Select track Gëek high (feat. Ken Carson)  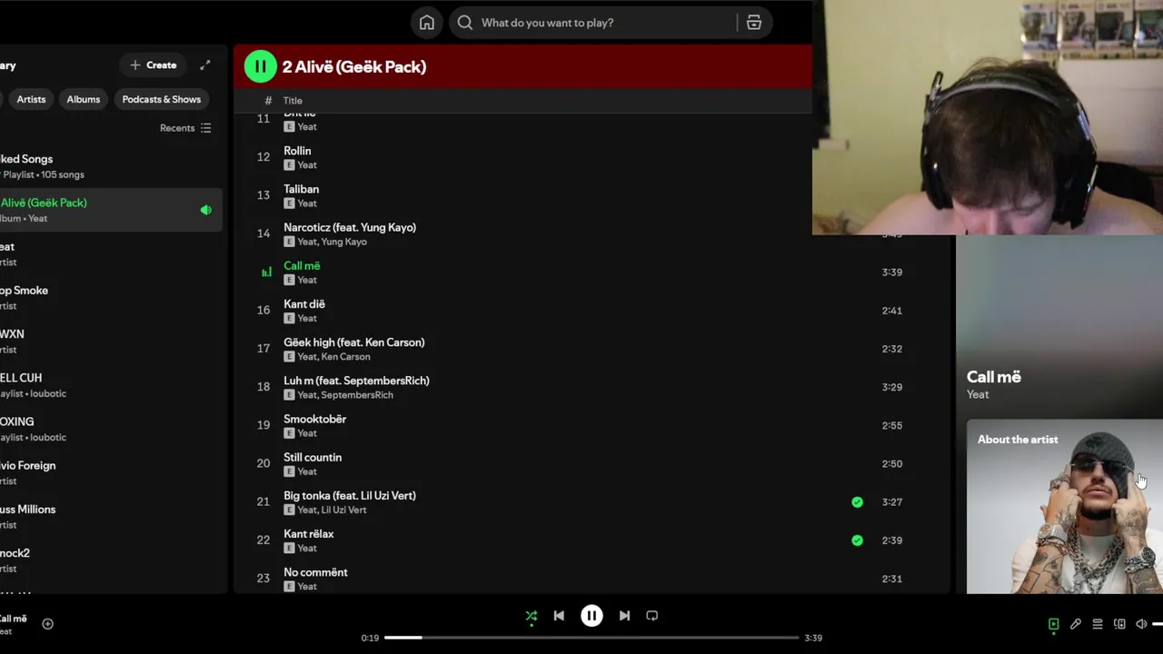(354, 342)
